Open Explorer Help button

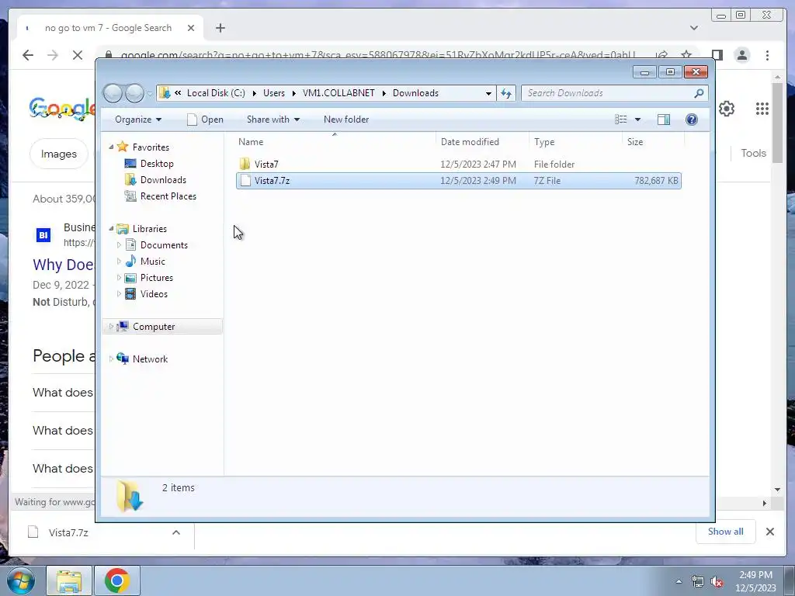[x=692, y=120]
